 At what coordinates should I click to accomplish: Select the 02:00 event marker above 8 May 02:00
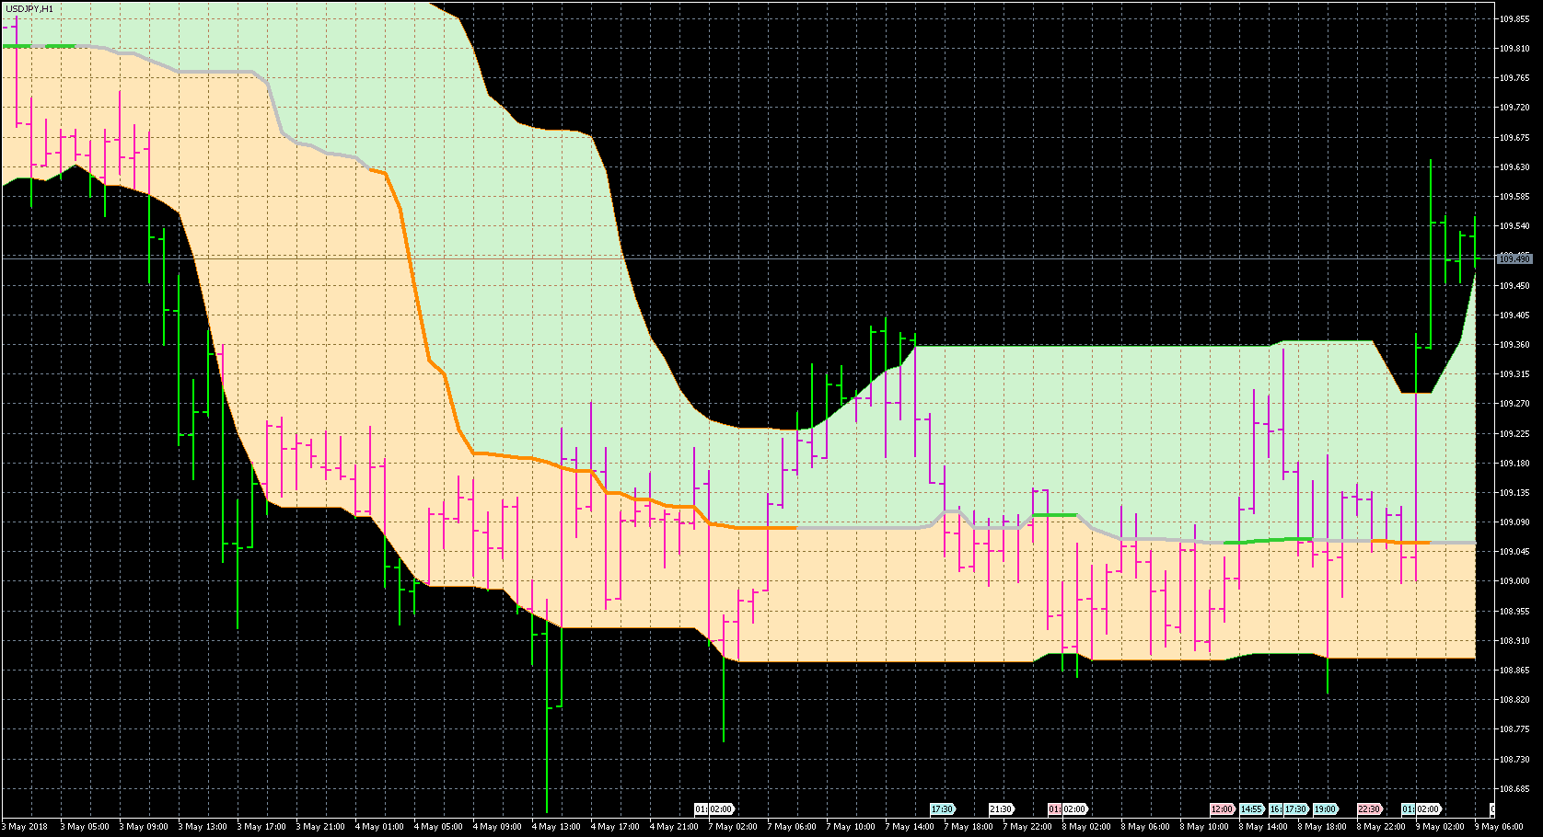click(1073, 809)
